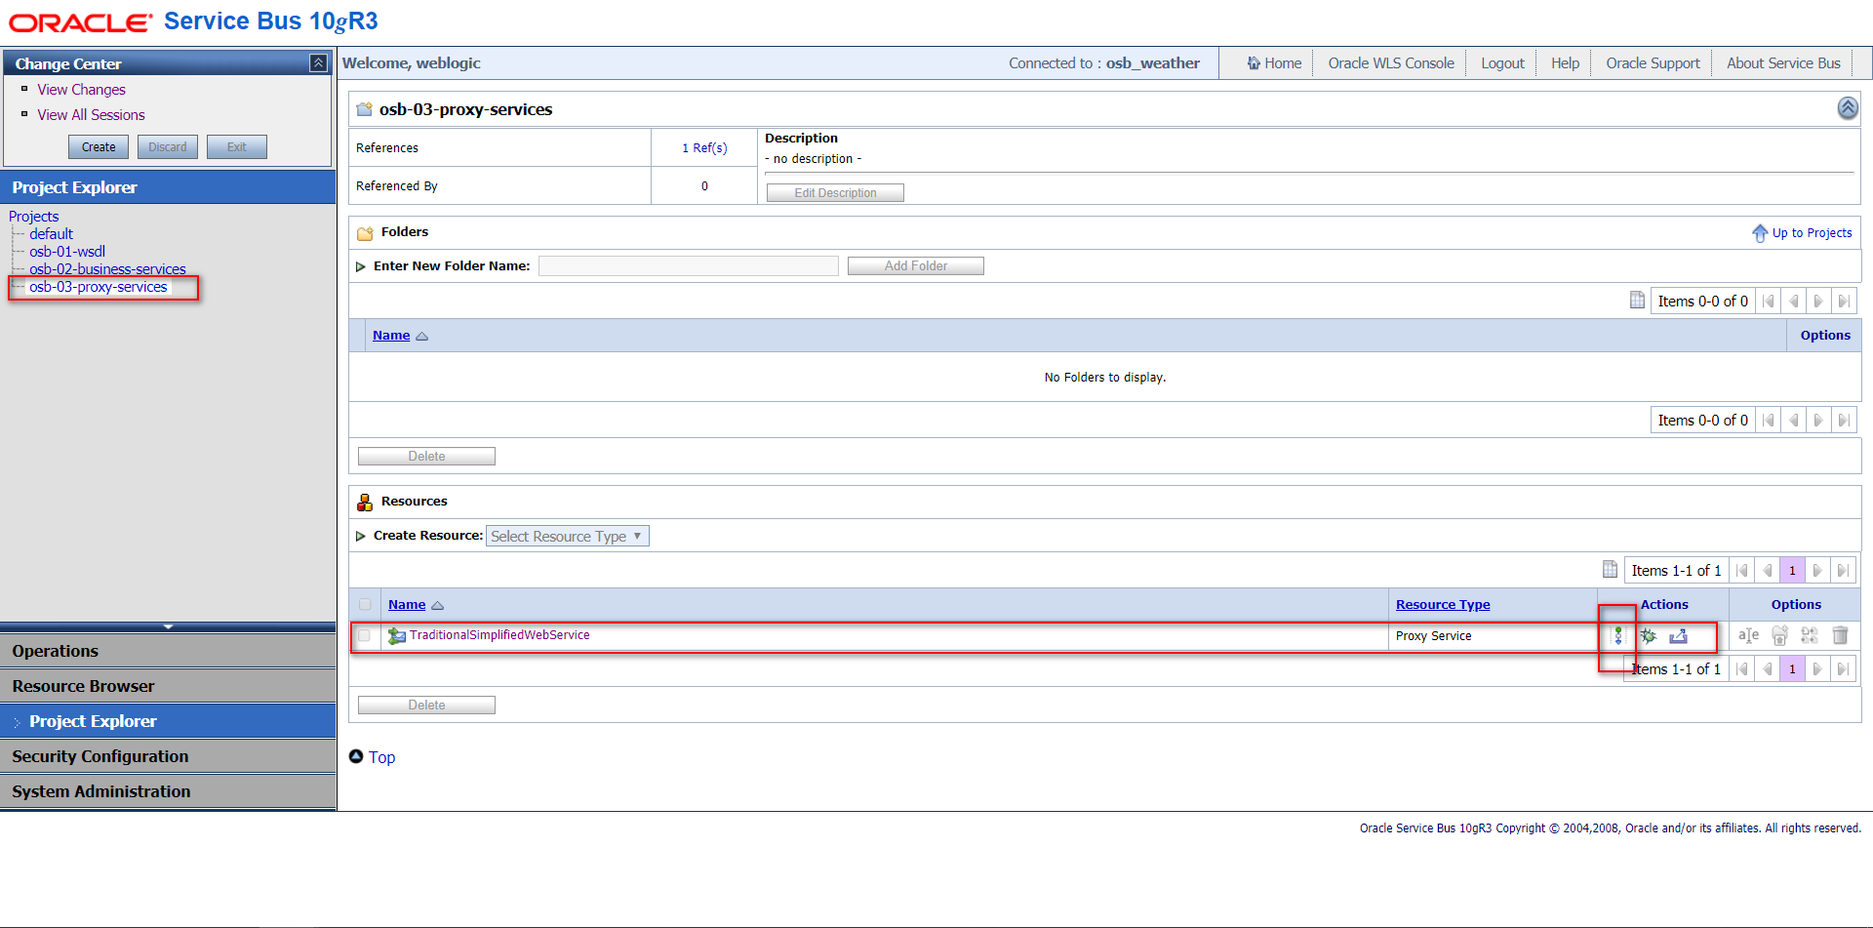Move TraditionalSimplifiedWebService resource icon
Image resolution: width=1873 pixels, height=928 pixels.
coord(1779,636)
